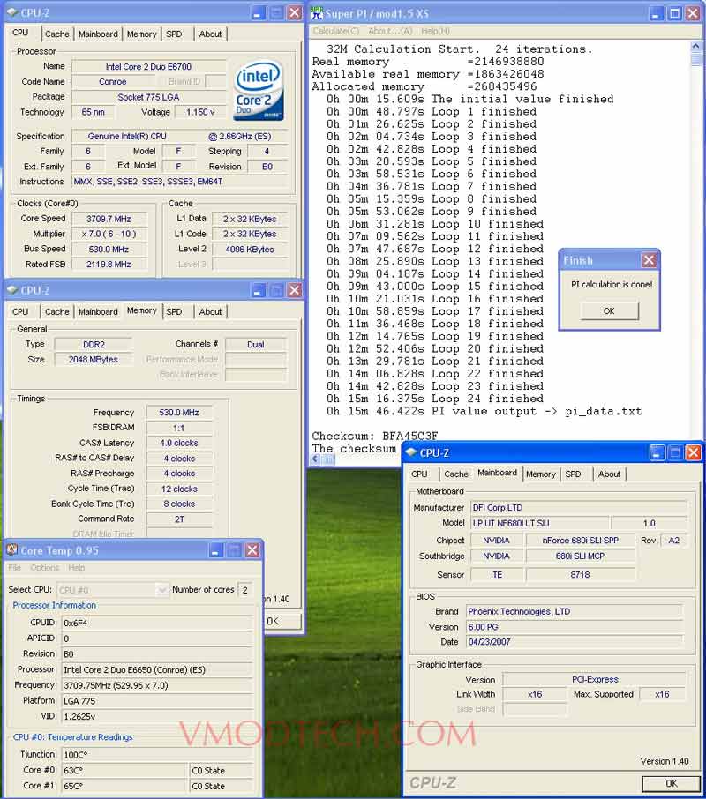
Task: Click the CAS# Latency value 4.0 clocks
Action: [179, 444]
